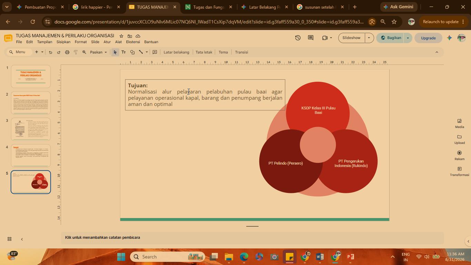Collapse the filmstrip panel arrow
471x265 pixels.
pos(22,239)
